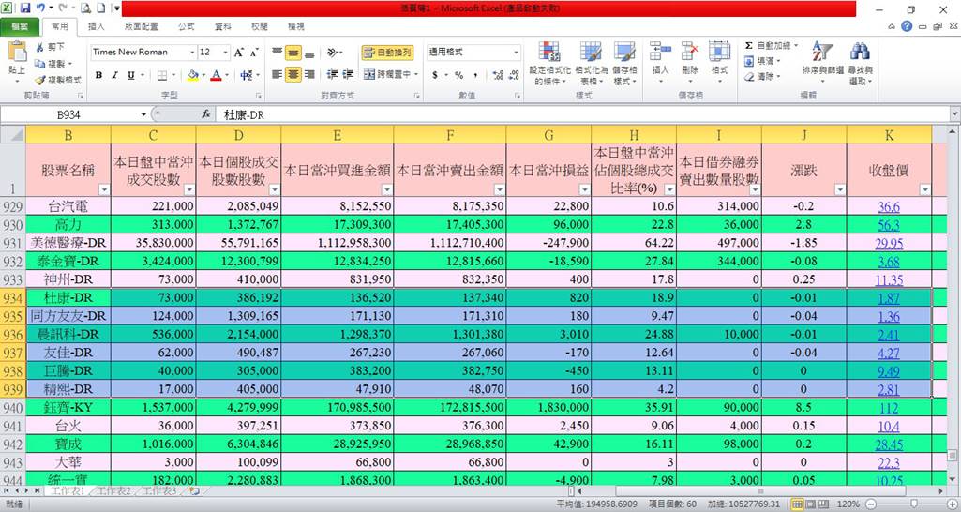Click Find & Select binoculars icon

(x=860, y=61)
